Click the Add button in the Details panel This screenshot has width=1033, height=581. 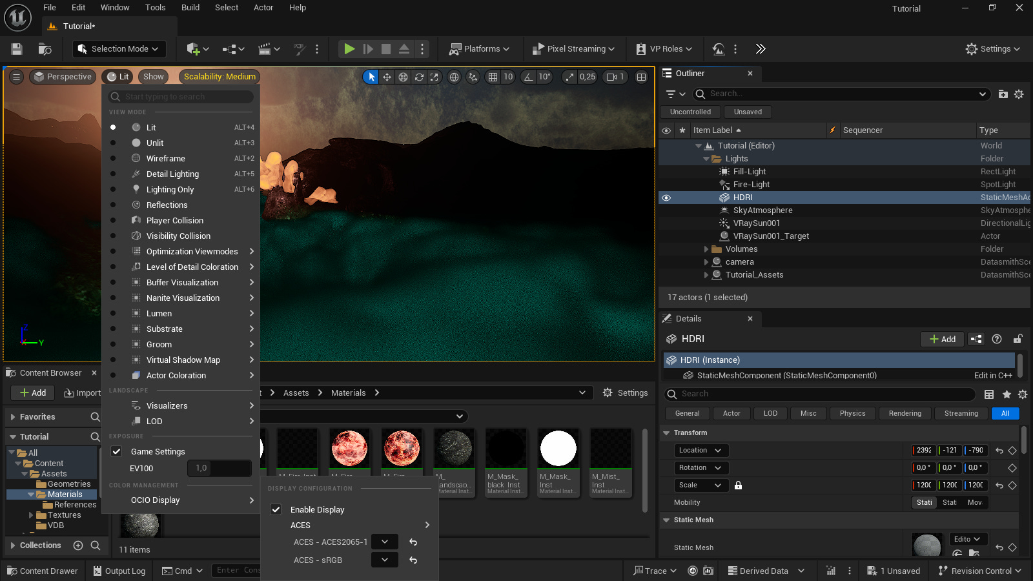942,340
